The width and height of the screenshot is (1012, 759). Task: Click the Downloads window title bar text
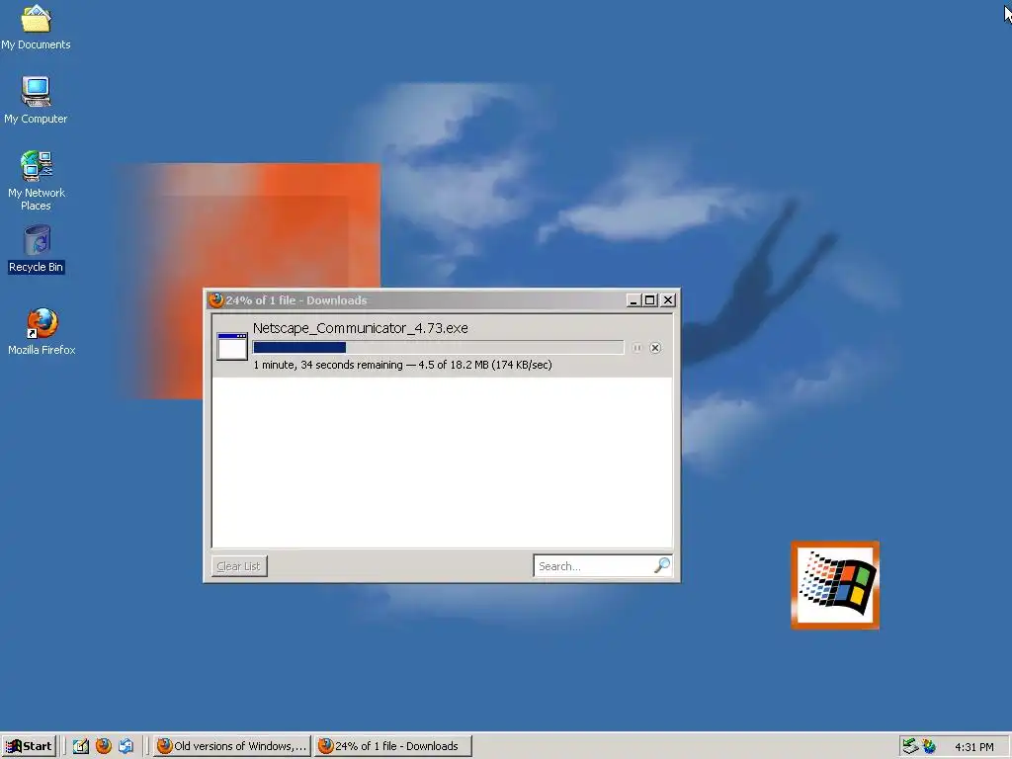[296, 300]
